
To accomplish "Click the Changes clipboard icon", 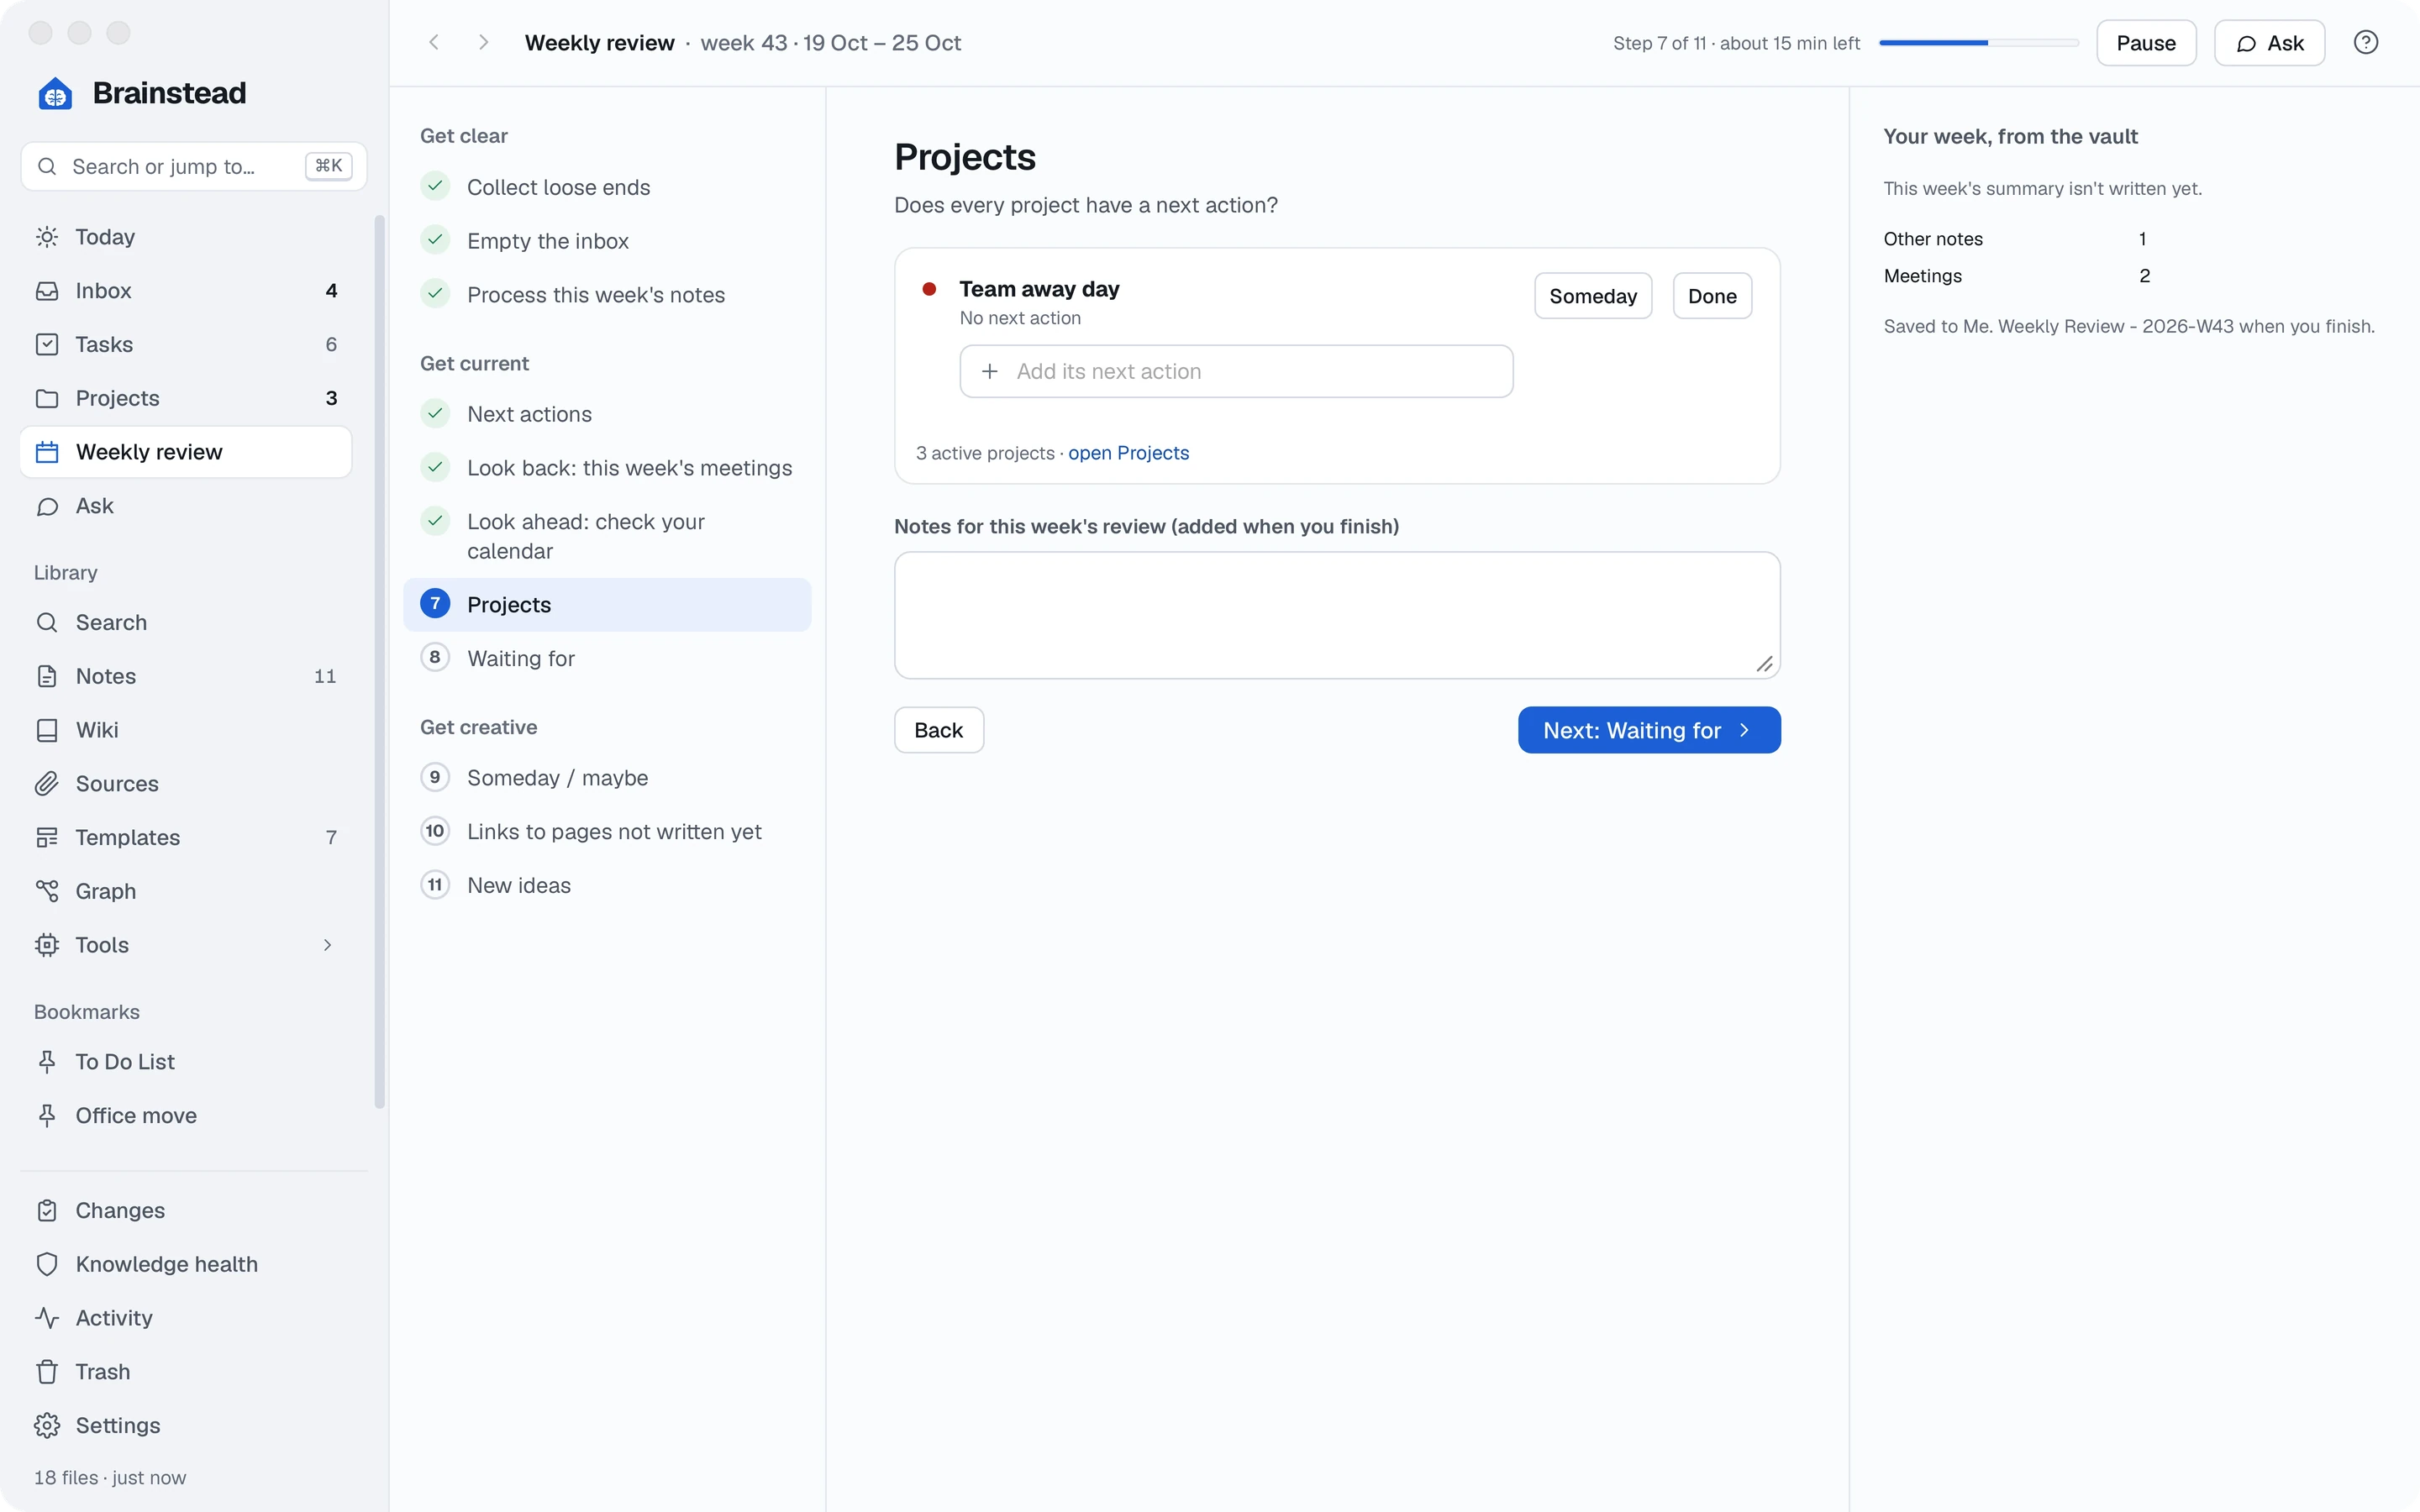I will tap(46, 1211).
